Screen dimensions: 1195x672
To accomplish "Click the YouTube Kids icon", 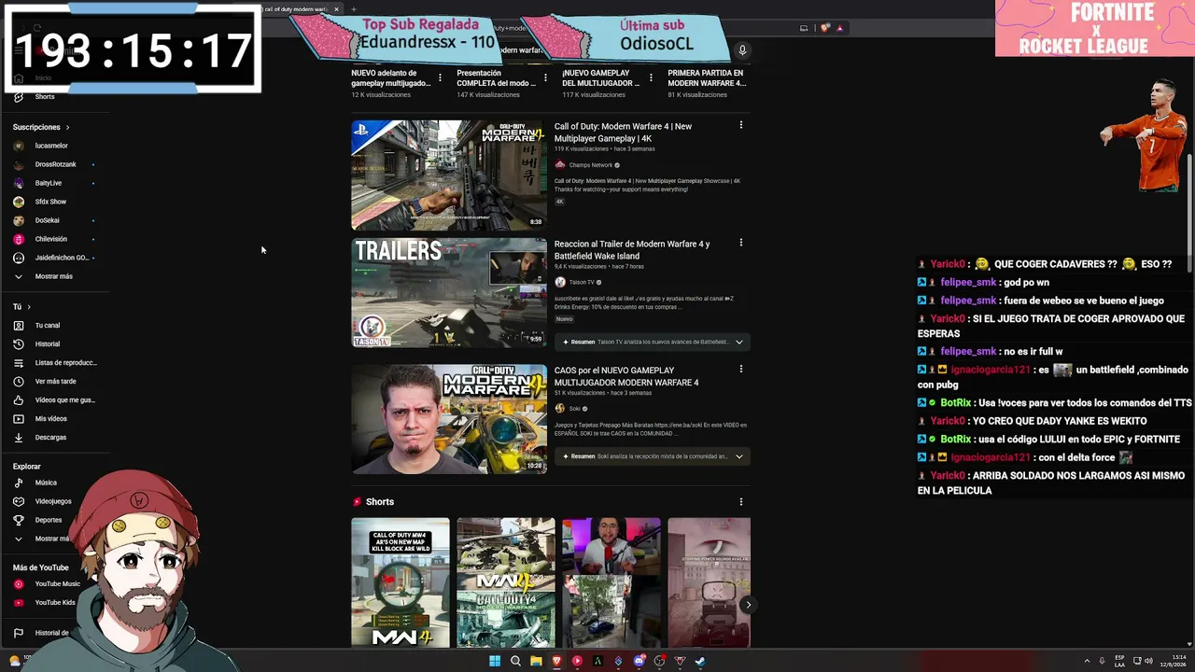I will [19, 603].
